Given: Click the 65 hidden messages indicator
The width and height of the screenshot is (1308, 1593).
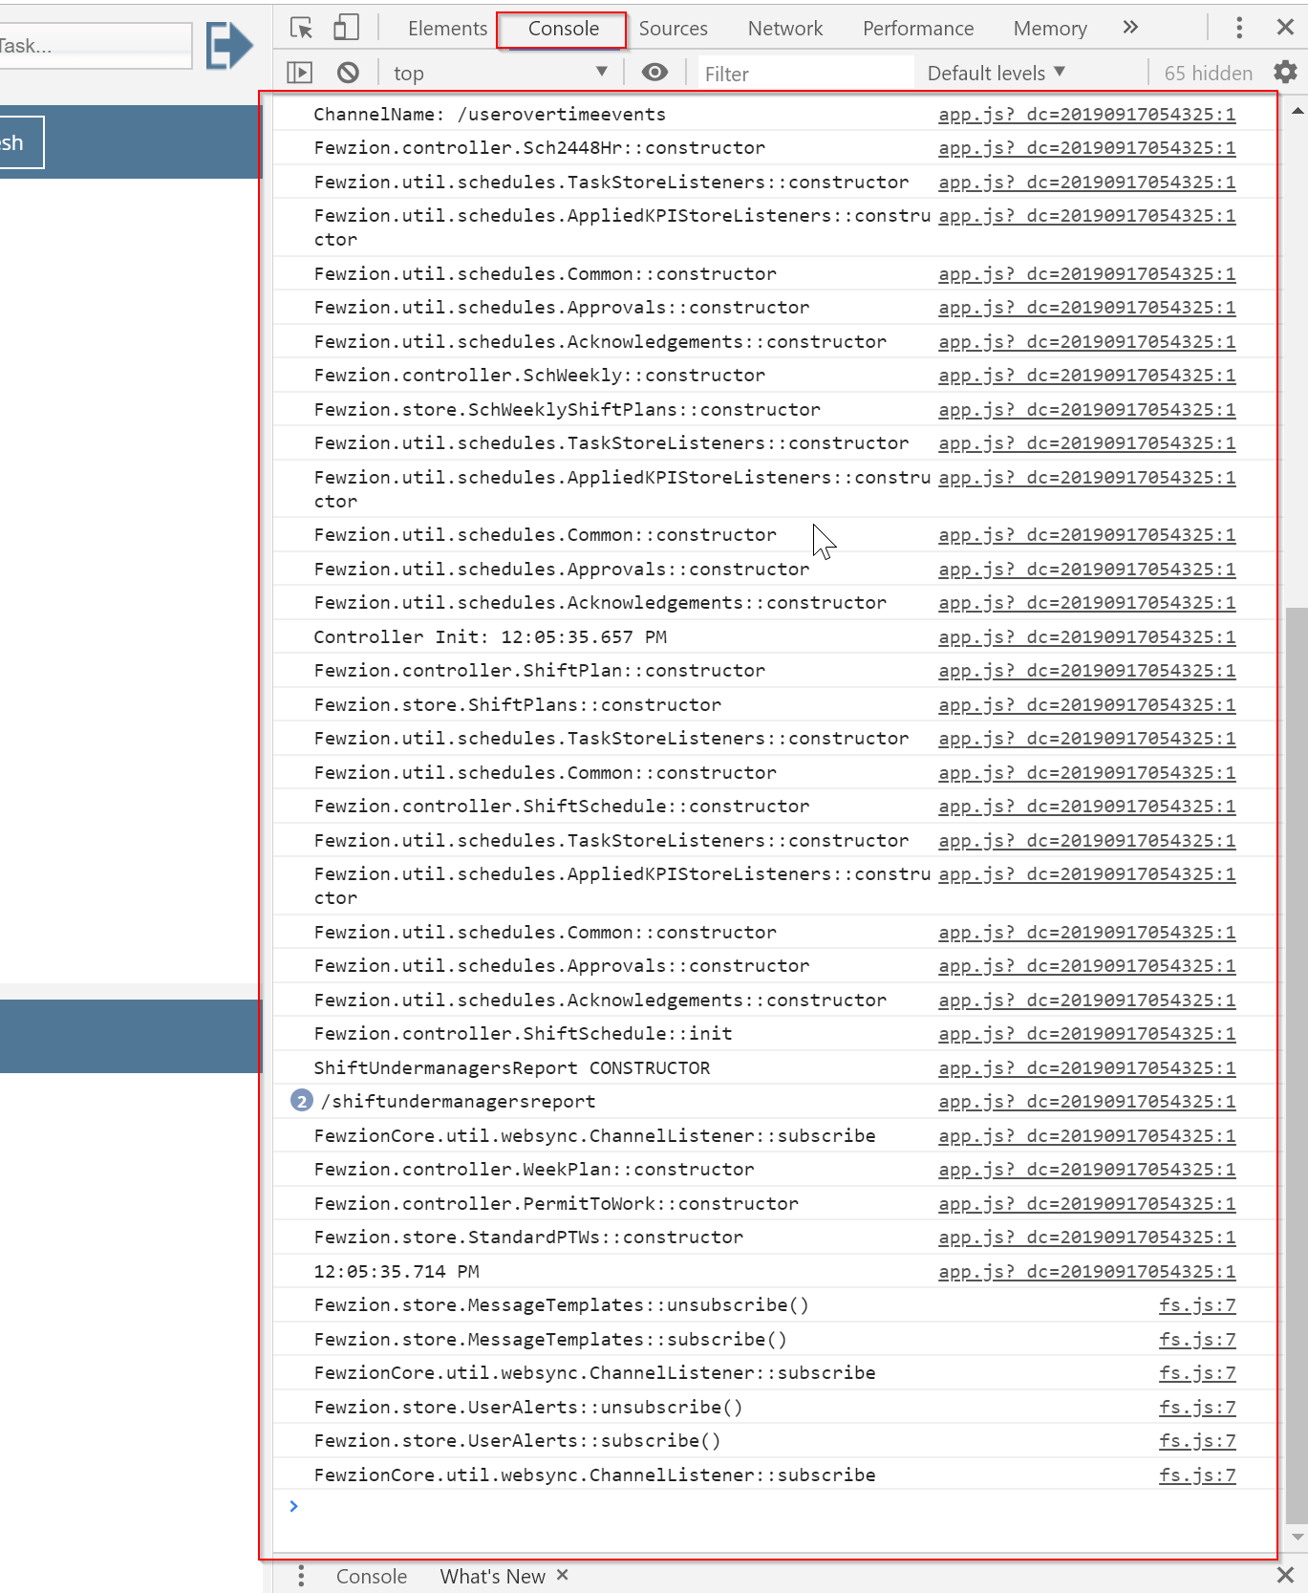Looking at the screenshot, I should tap(1208, 73).
